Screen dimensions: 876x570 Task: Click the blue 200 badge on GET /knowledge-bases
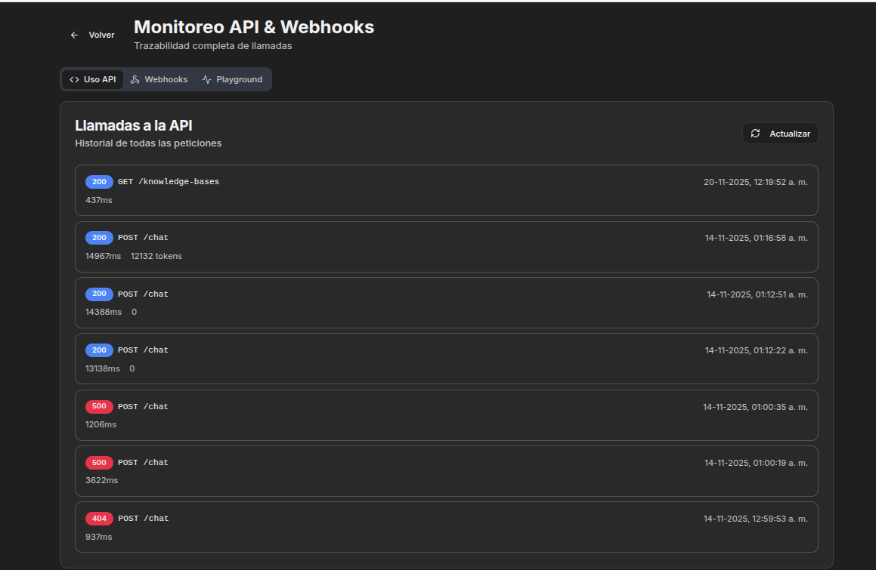[x=99, y=182]
